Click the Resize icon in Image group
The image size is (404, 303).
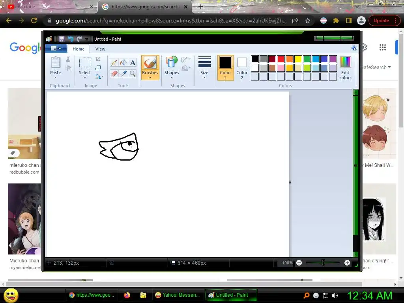pos(98,68)
